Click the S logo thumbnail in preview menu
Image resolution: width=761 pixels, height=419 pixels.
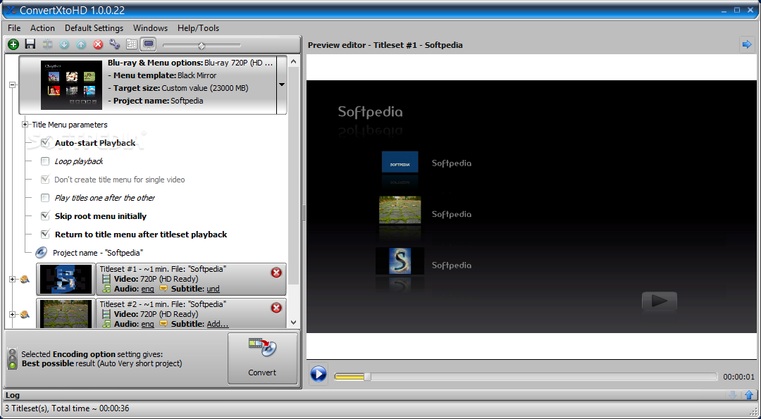[x=400, y=261]
